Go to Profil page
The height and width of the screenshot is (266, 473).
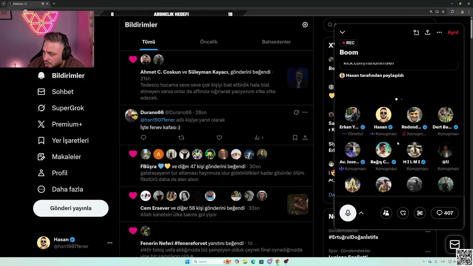pos(52,173)
